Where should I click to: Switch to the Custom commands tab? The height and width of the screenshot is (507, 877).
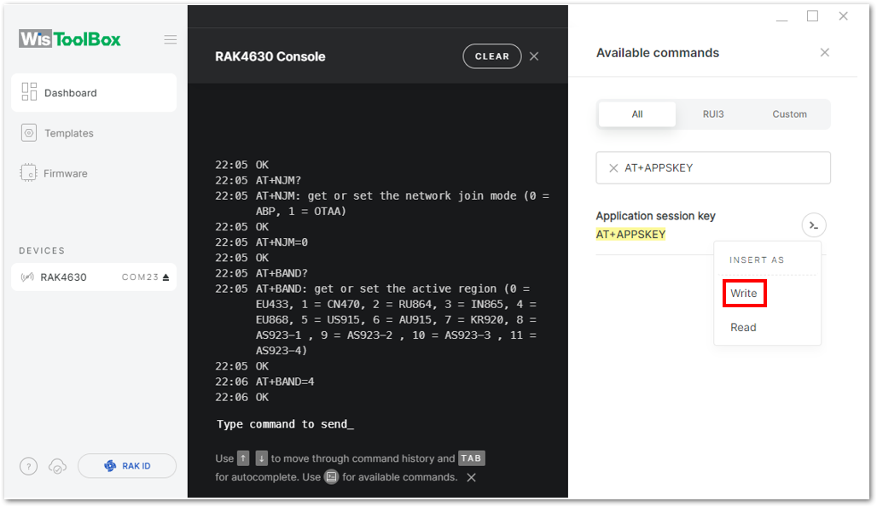(x=789, y=114)
